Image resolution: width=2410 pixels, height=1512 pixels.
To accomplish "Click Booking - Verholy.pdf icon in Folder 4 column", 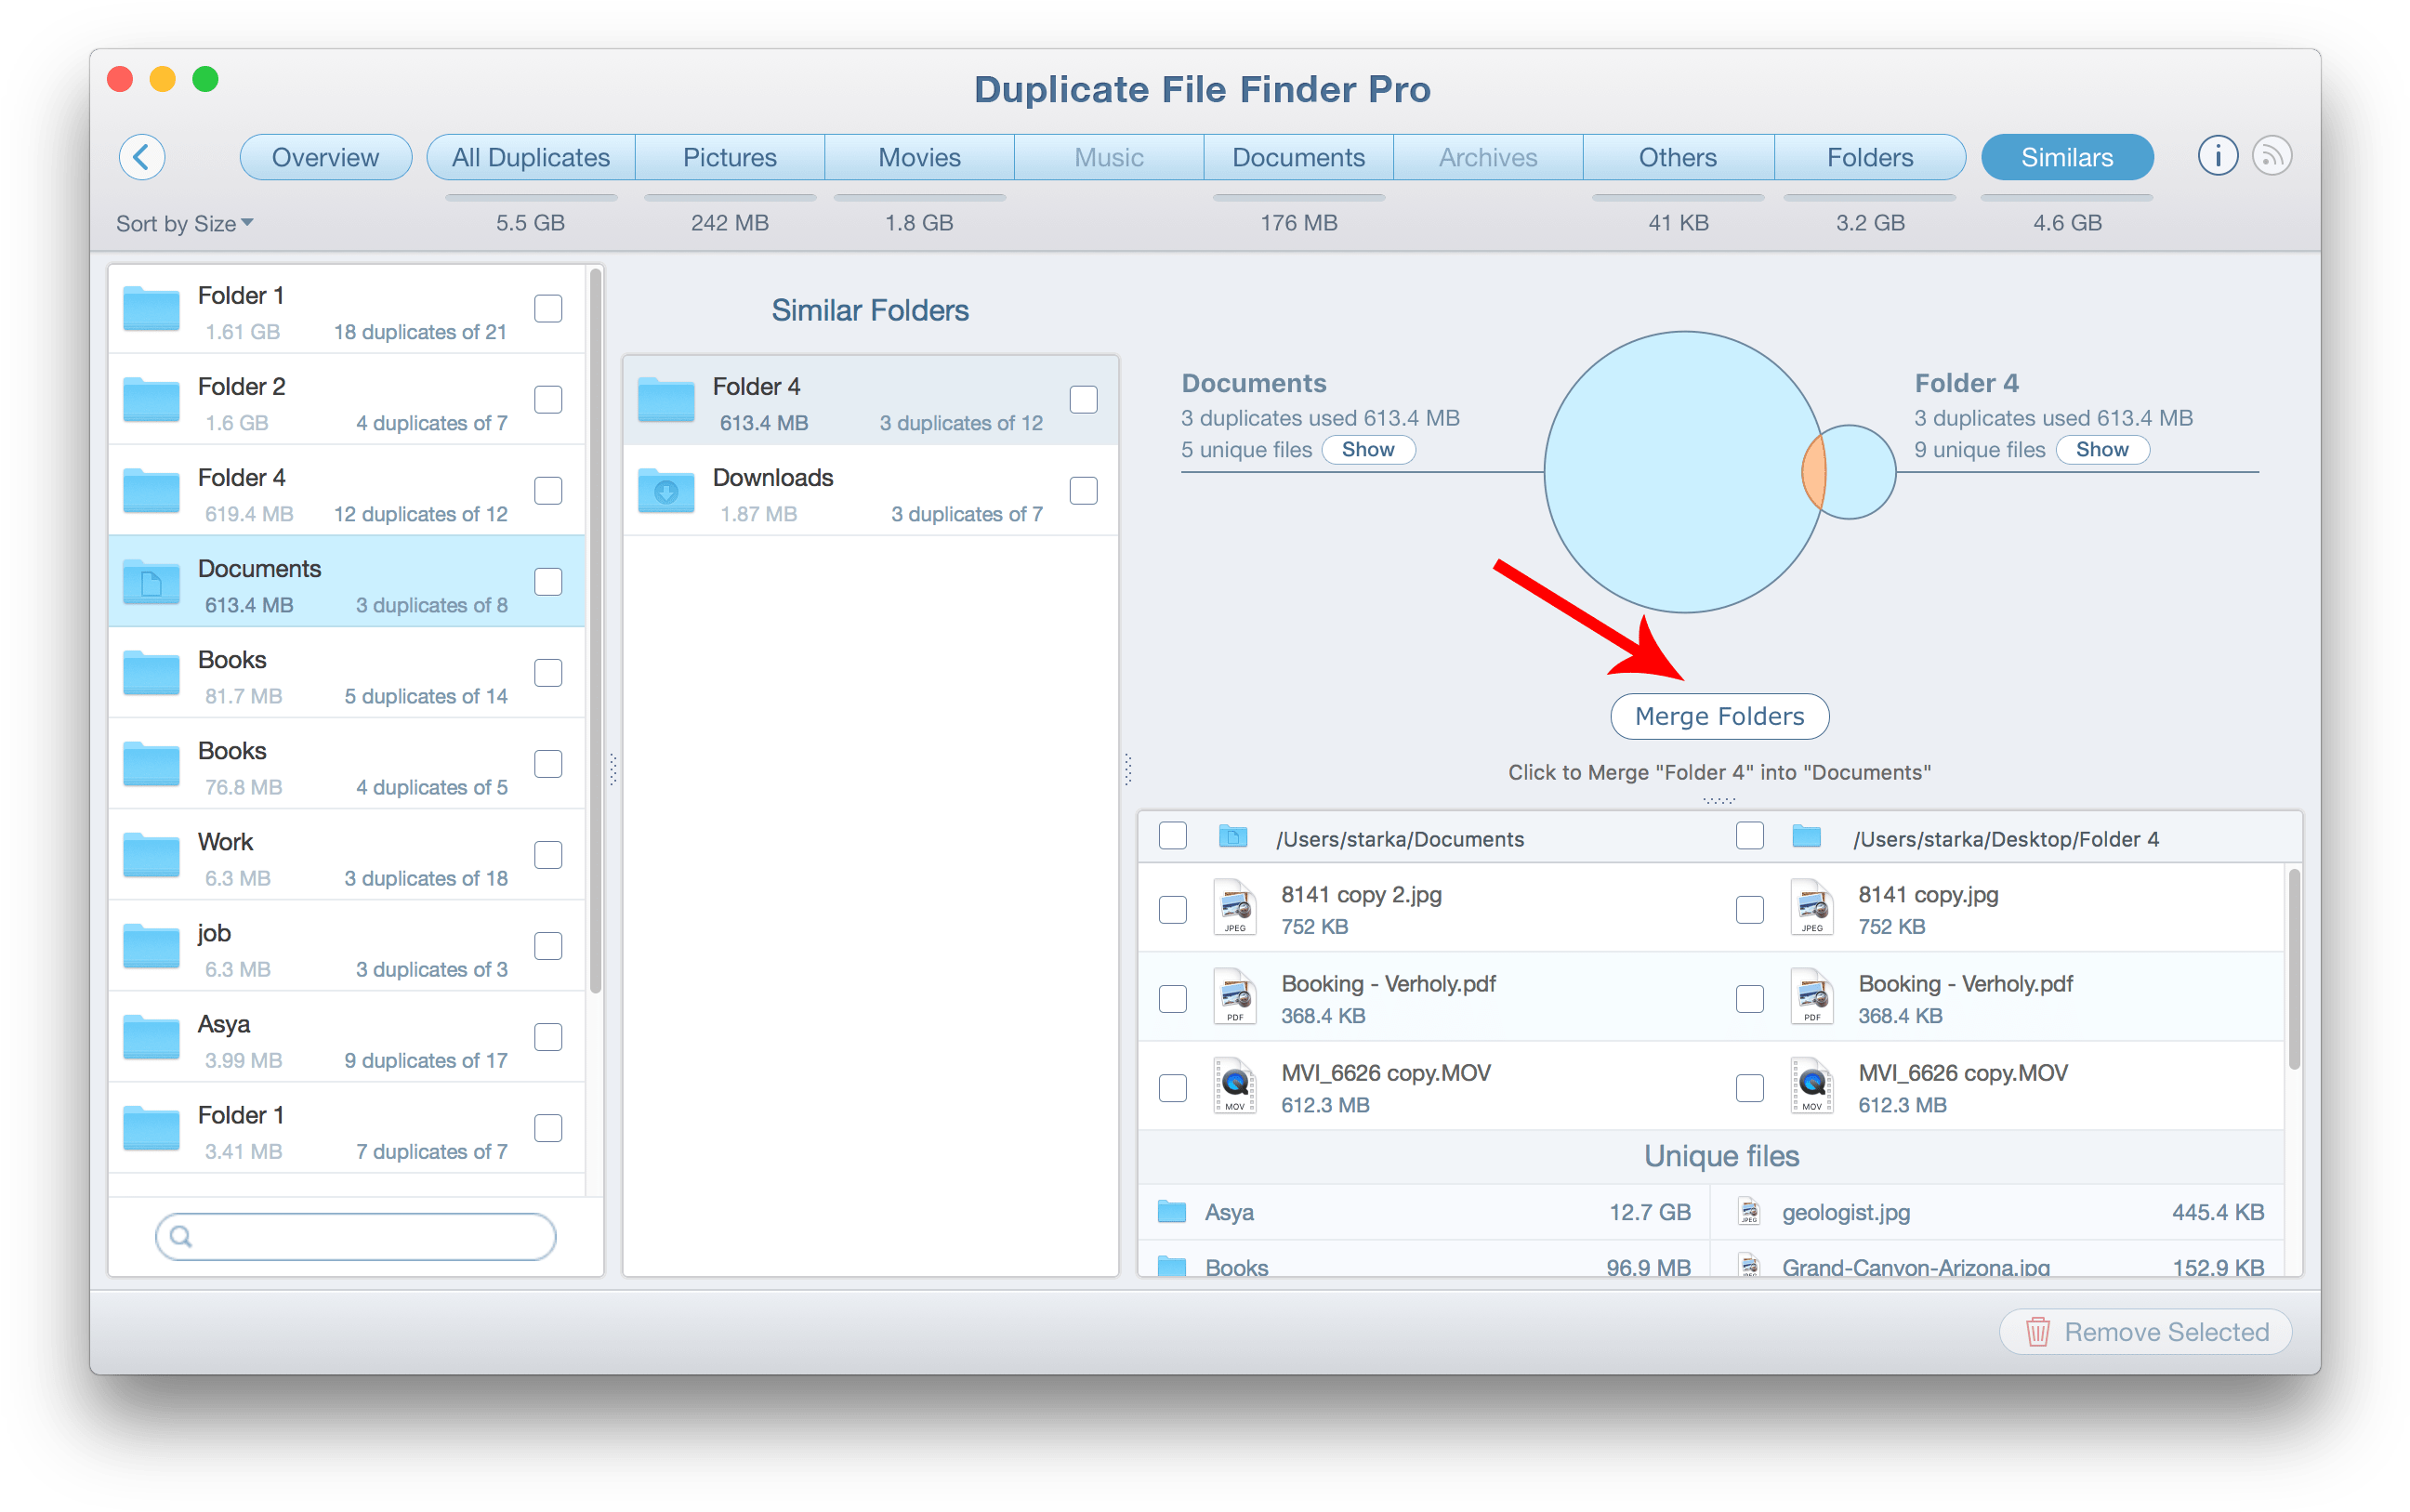I will point(1811,997).
